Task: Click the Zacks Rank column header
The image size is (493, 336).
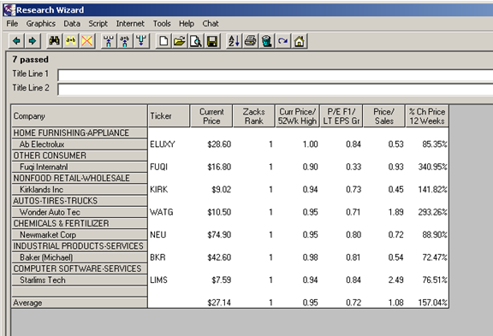Action: [x=253, y=116]
